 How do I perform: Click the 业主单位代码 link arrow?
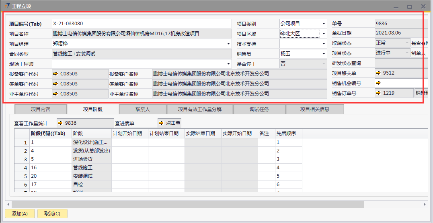(x=55, y=94)
